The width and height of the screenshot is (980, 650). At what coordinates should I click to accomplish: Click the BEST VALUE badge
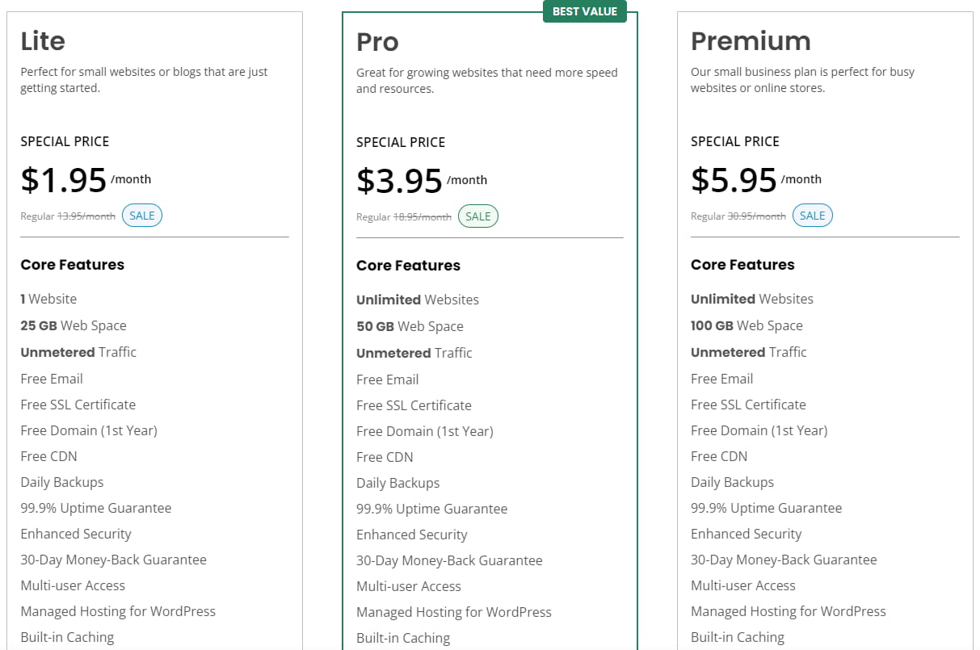click(584, 12)
